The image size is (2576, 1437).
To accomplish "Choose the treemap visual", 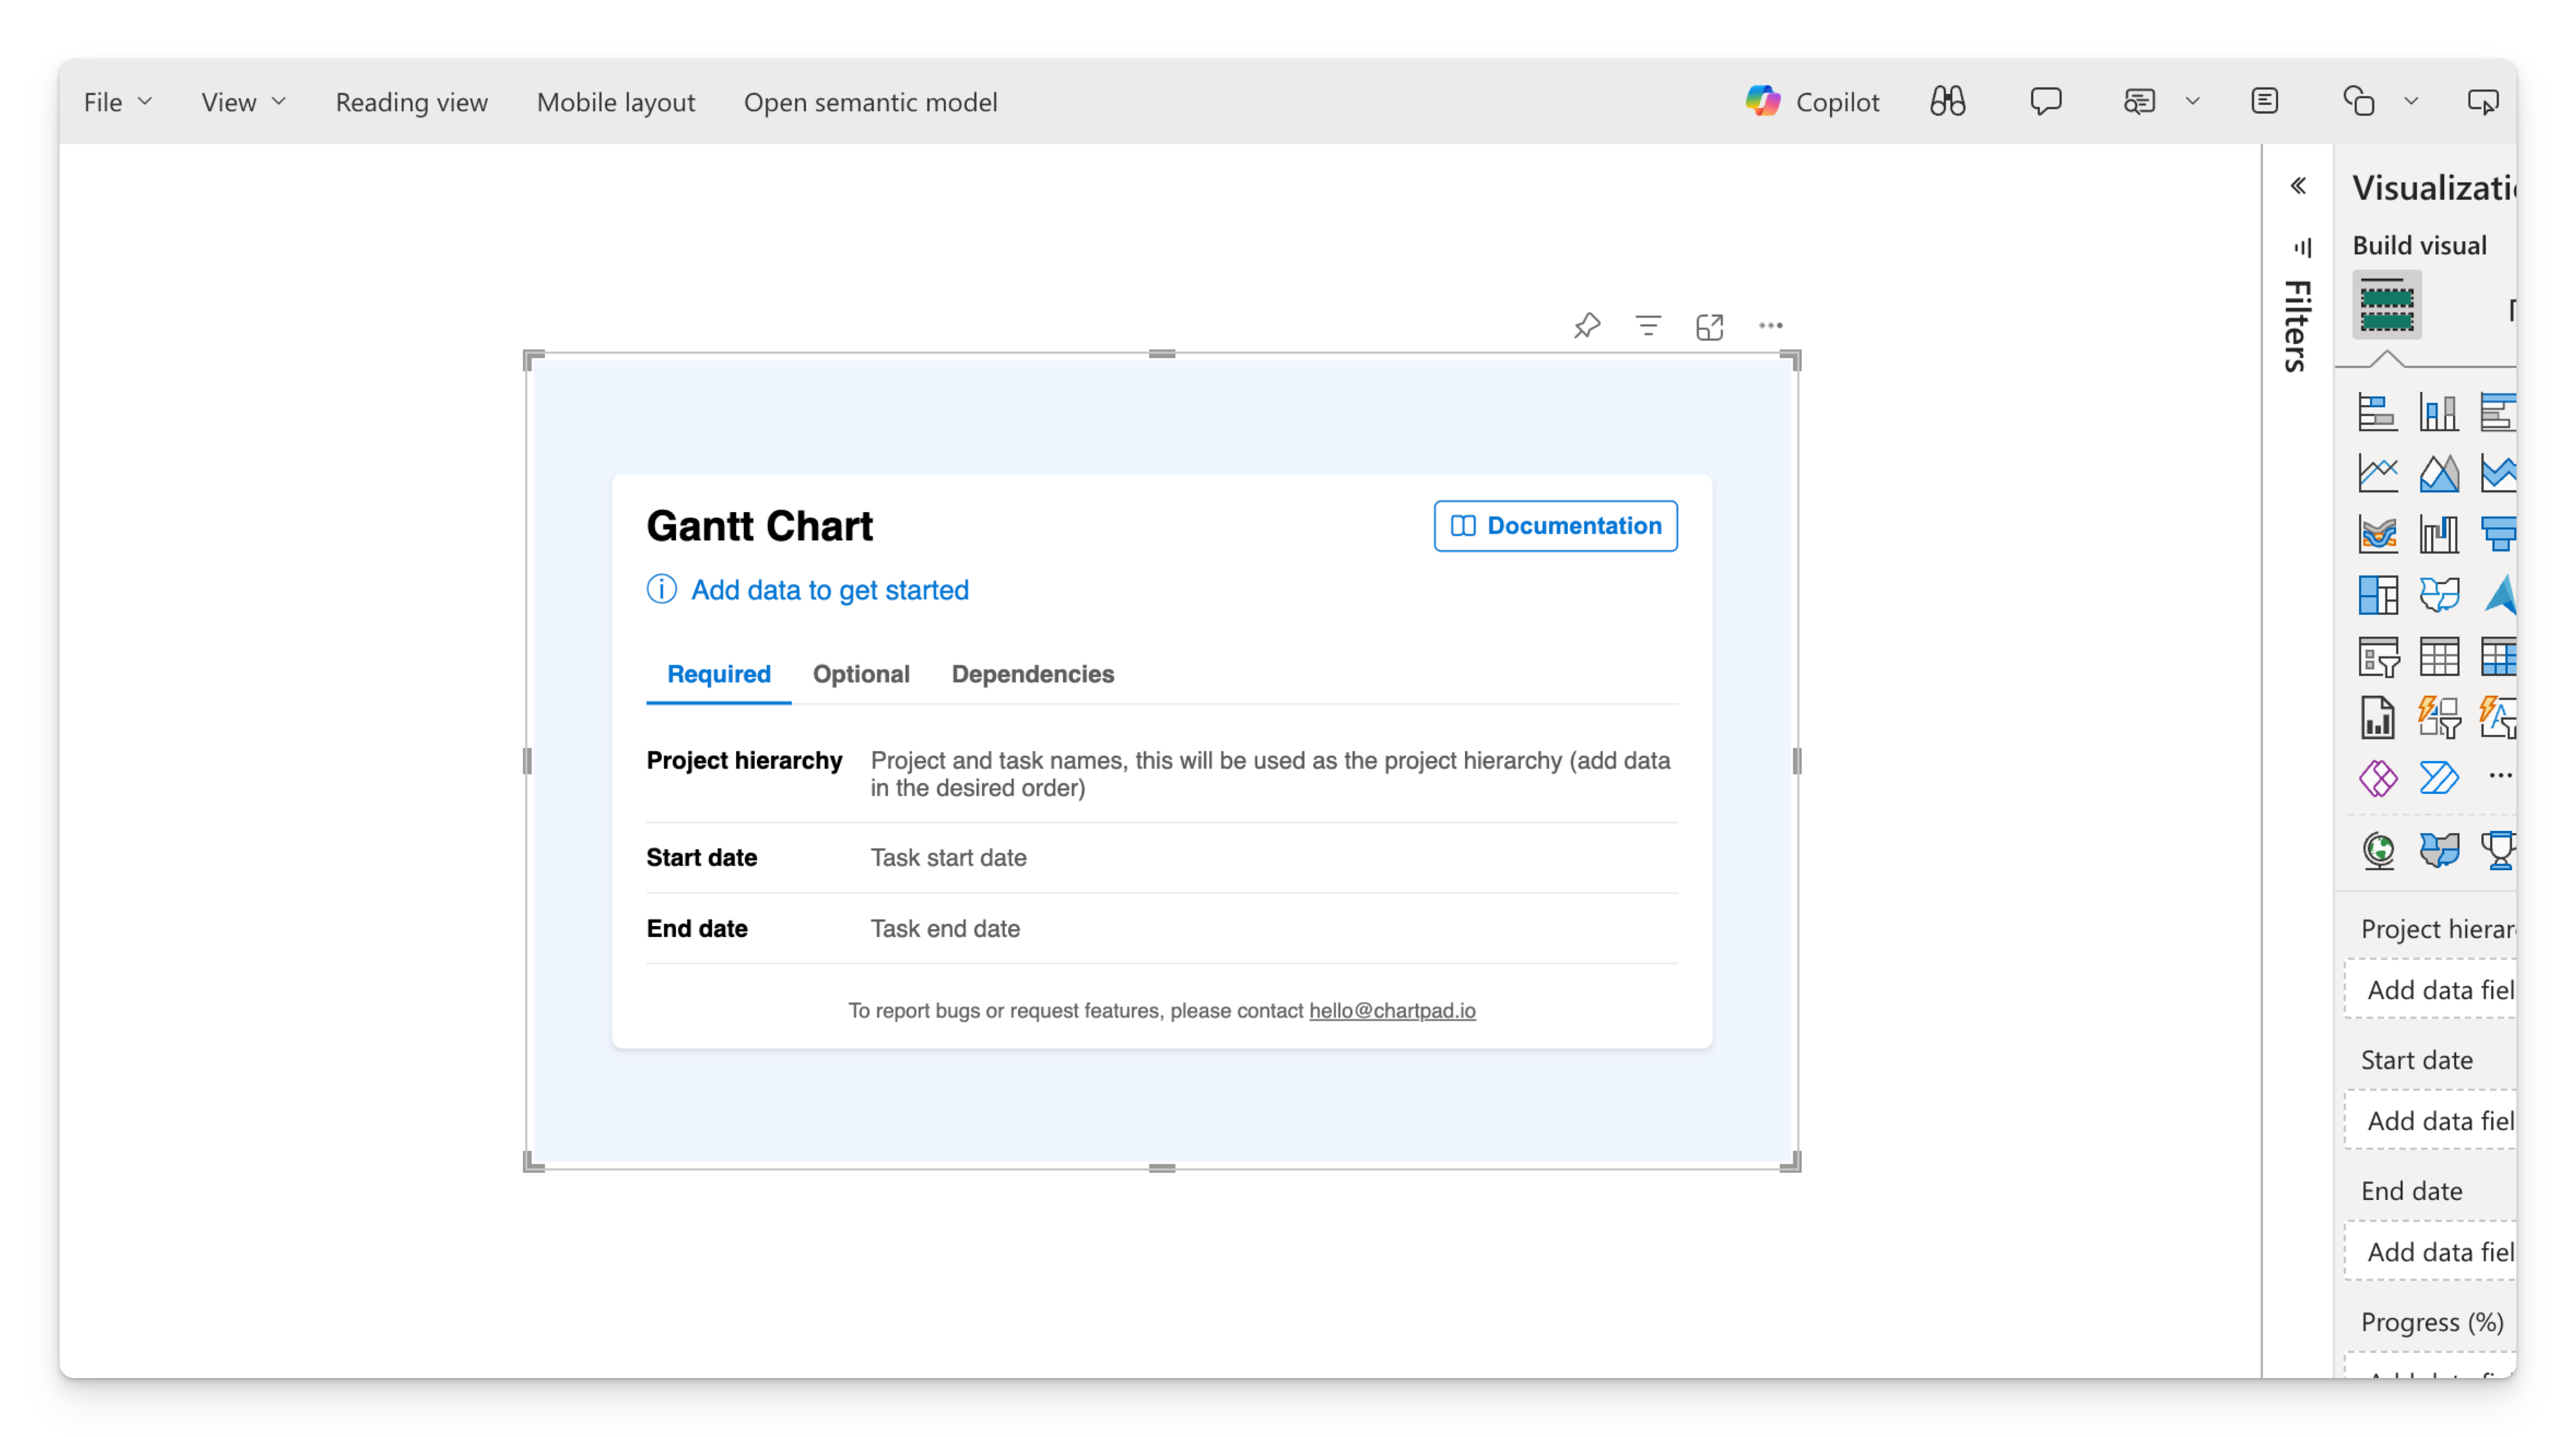I will (2377, 596).
